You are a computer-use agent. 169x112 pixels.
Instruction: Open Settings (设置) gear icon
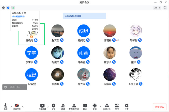click(126, 106)
